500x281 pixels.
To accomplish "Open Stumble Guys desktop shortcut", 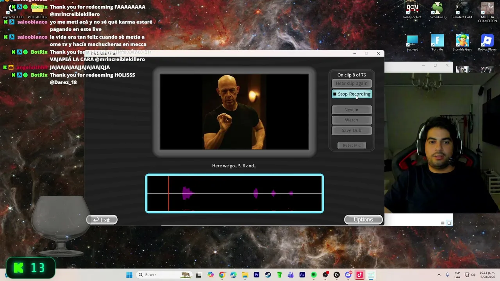I will (462, 43).
